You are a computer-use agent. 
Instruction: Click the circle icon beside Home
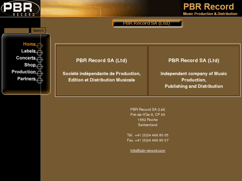click(40, 46)
